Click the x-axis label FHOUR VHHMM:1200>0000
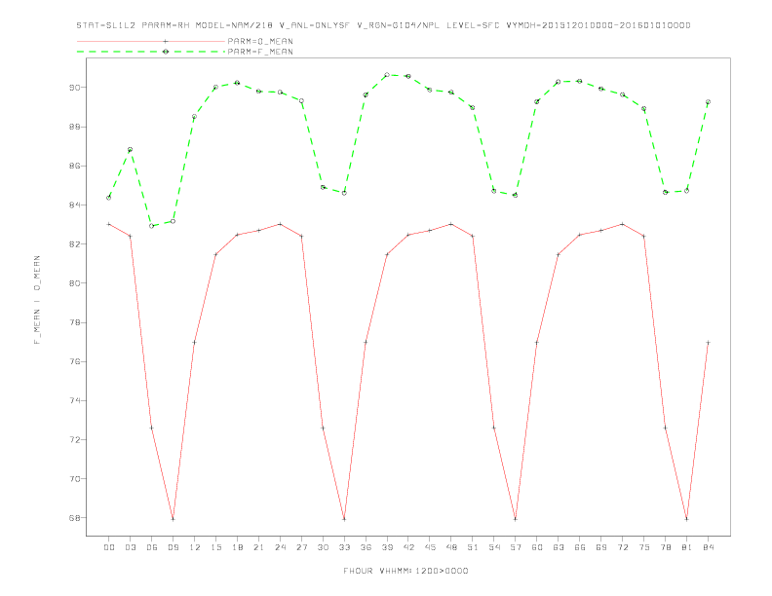772x596 pixels. [405, 571]
